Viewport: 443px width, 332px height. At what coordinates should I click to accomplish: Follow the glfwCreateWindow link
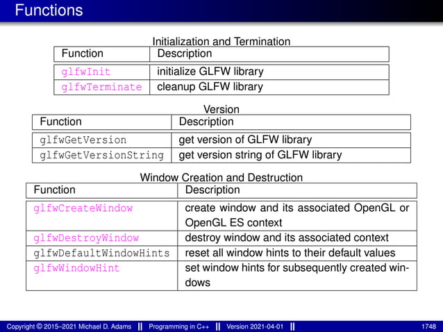pos(83,208)
